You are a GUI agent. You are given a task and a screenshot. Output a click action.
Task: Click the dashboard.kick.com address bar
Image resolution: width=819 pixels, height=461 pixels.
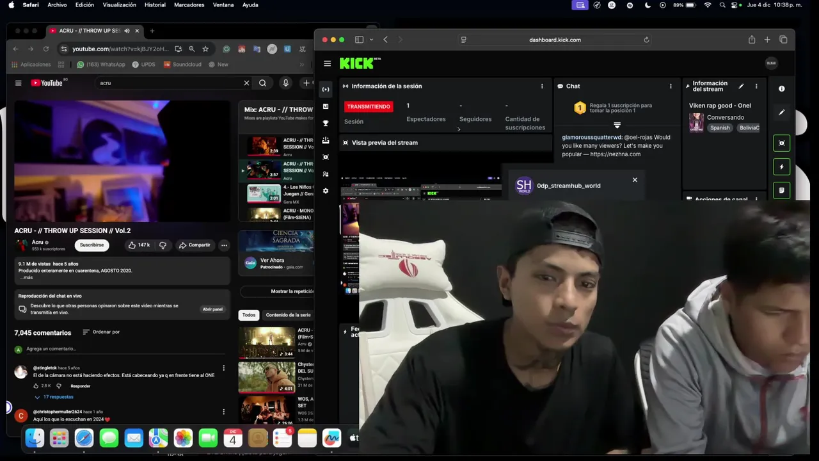click(x=555, y=40)
